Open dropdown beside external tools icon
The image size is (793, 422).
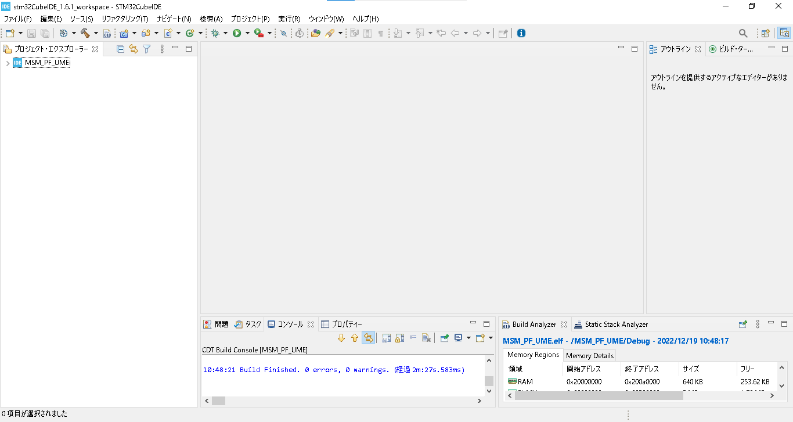[269, 33]
